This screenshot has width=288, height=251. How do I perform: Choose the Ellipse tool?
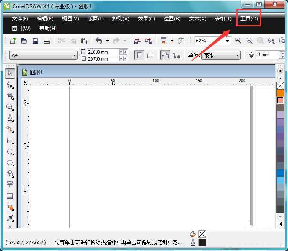click(x=10, y=152)
